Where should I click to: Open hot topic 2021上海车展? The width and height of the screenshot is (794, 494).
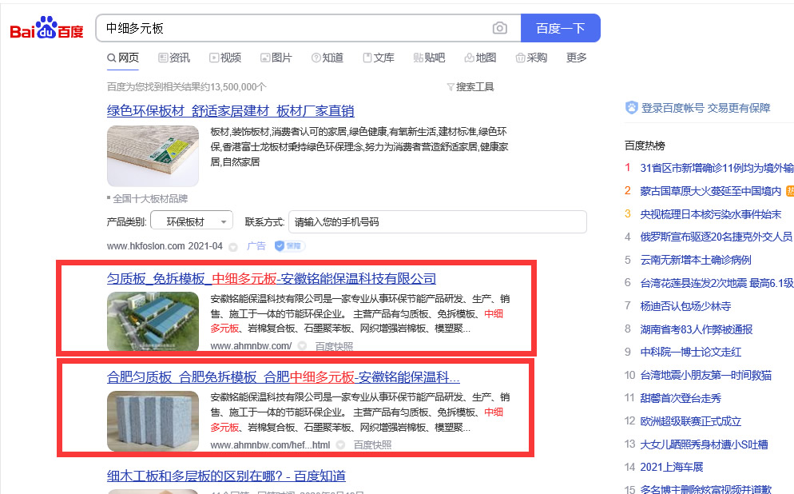pyautogui.click(x=671, y=467)
